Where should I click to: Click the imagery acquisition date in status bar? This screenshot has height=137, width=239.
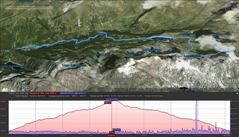pos(150,90)
